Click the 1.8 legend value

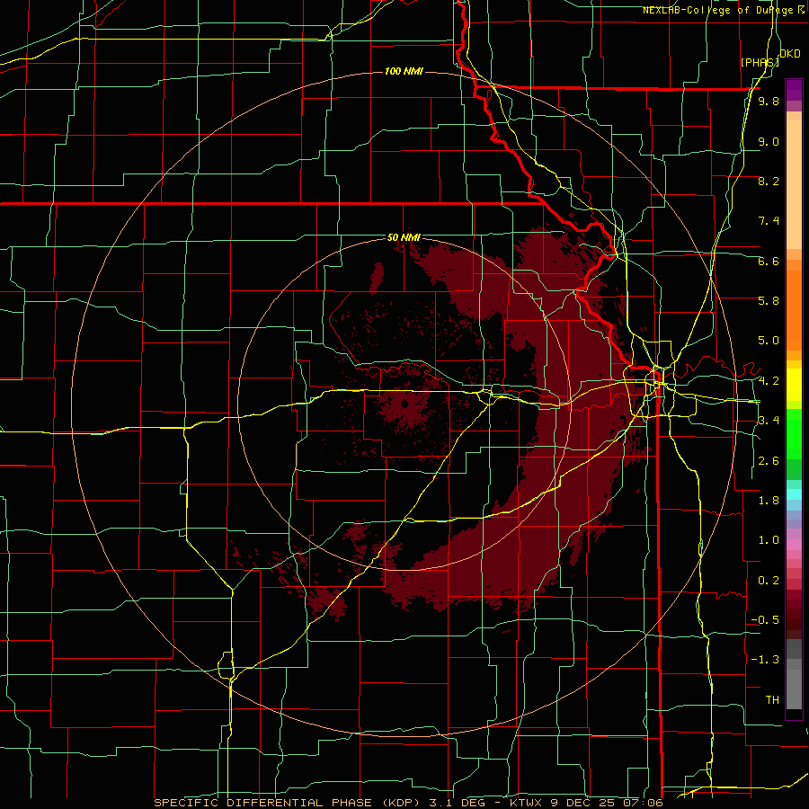769,500
